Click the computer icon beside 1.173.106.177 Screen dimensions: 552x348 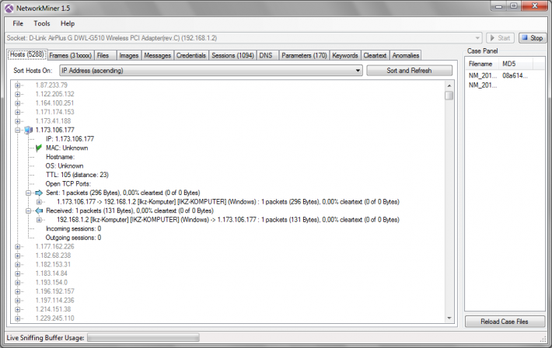[x=29, y=130]
